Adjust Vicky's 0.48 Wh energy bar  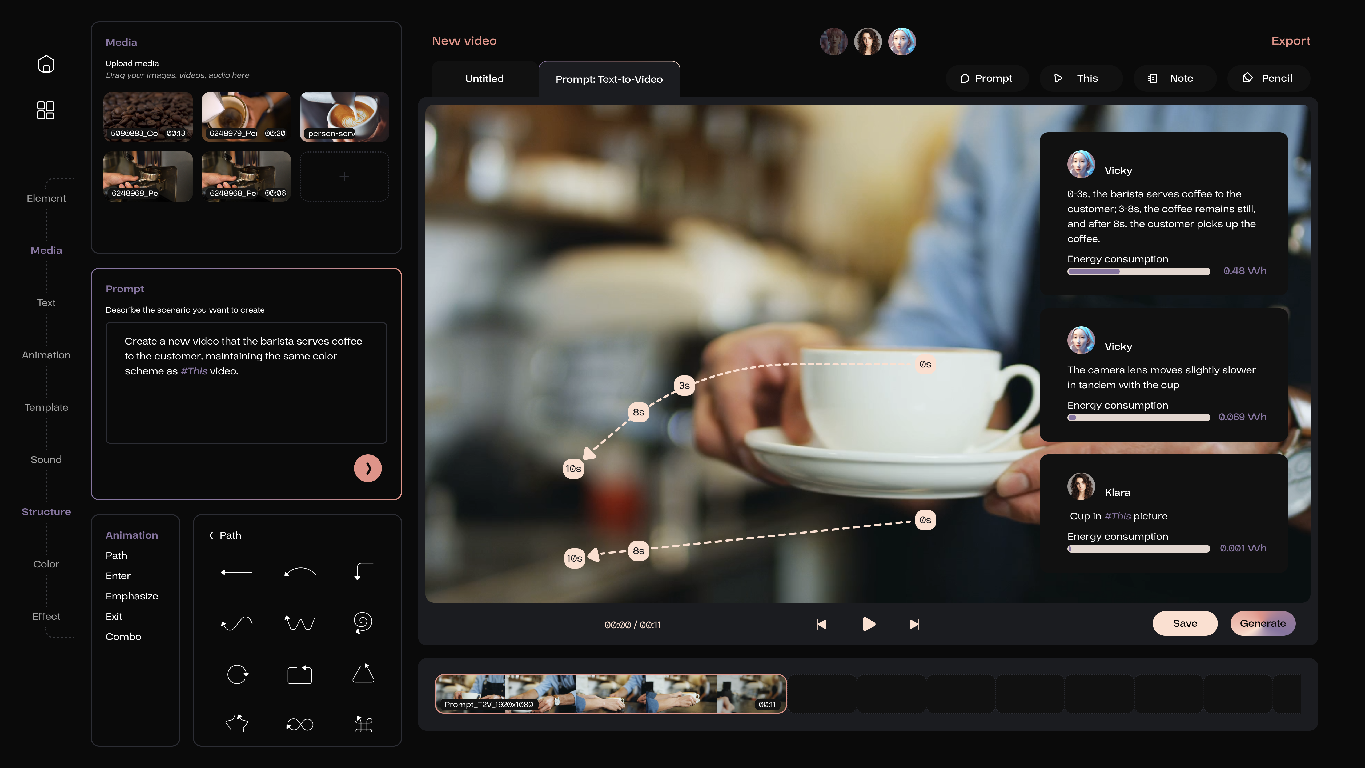[x=1138, y=271]
